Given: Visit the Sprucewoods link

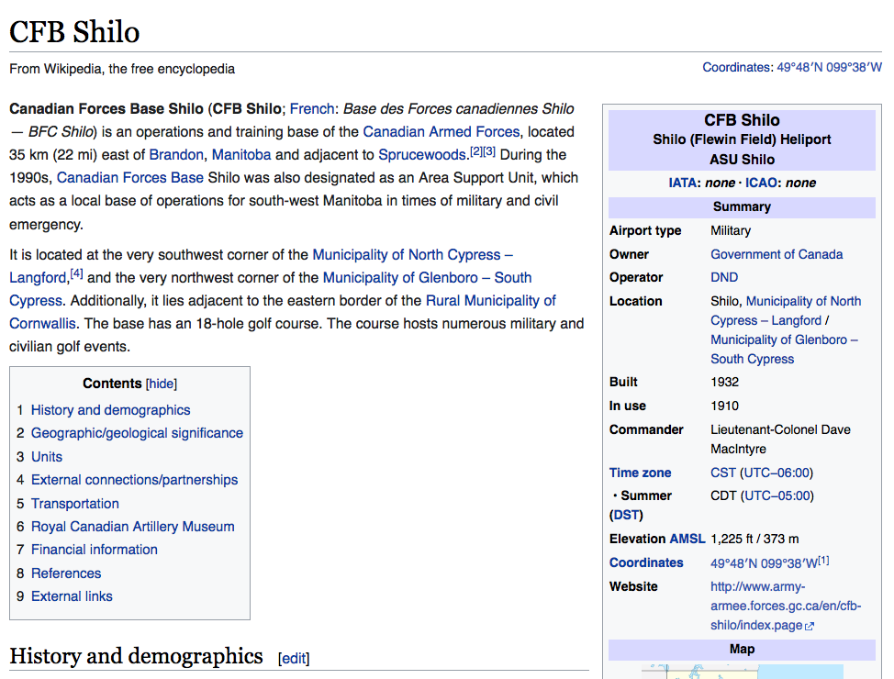Looking at the screenshot, I should (x=422, y=154).
